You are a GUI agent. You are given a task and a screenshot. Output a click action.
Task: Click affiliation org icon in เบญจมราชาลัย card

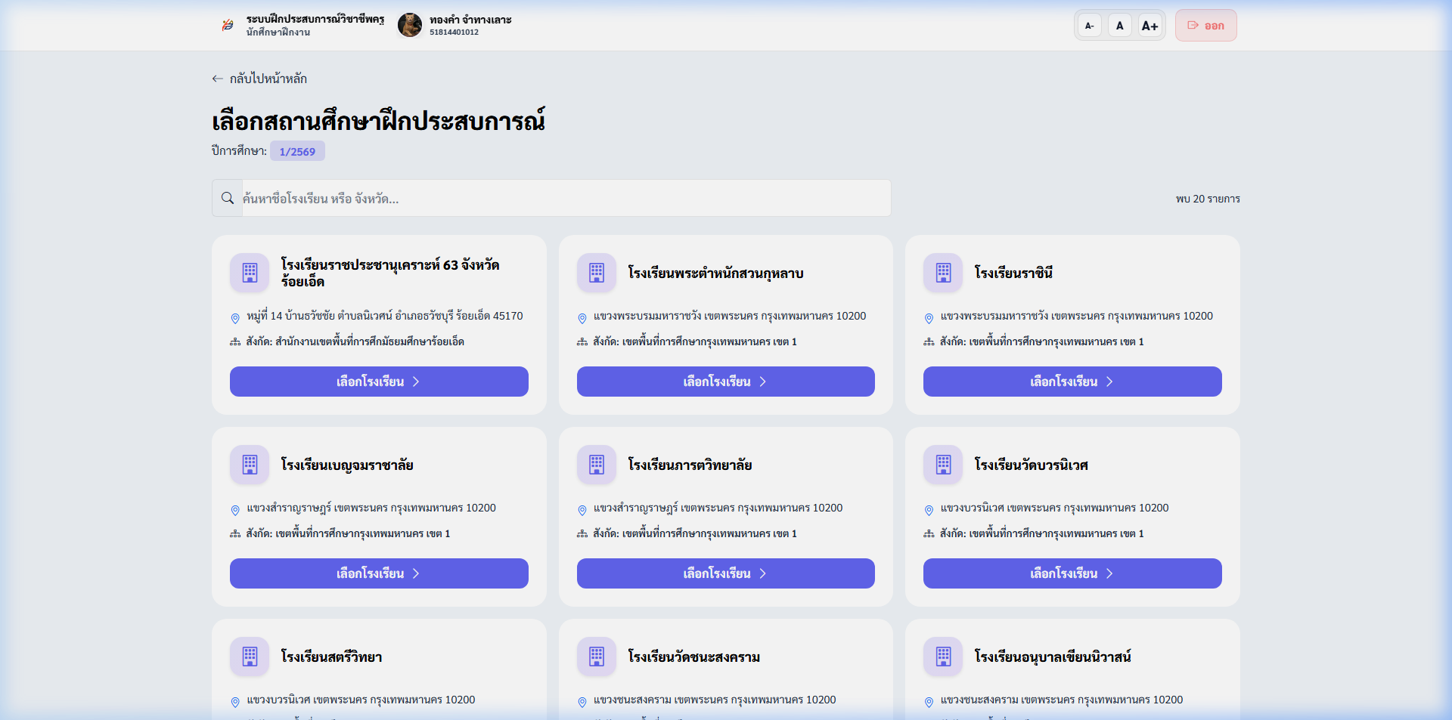(x=235, y=534)
